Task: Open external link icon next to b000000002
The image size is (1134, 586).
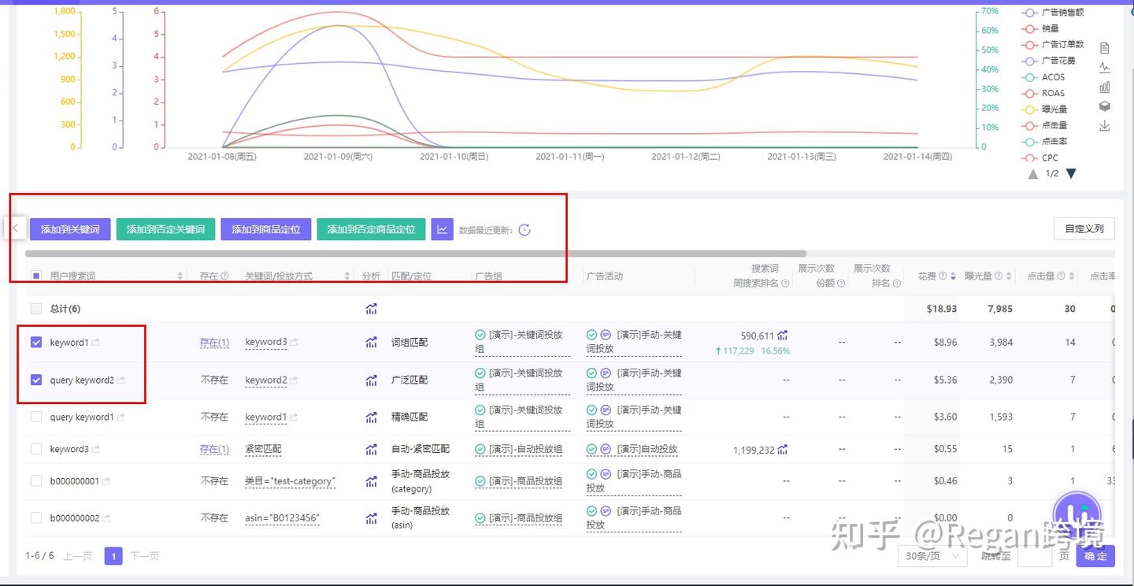Action: pos(106,518)
